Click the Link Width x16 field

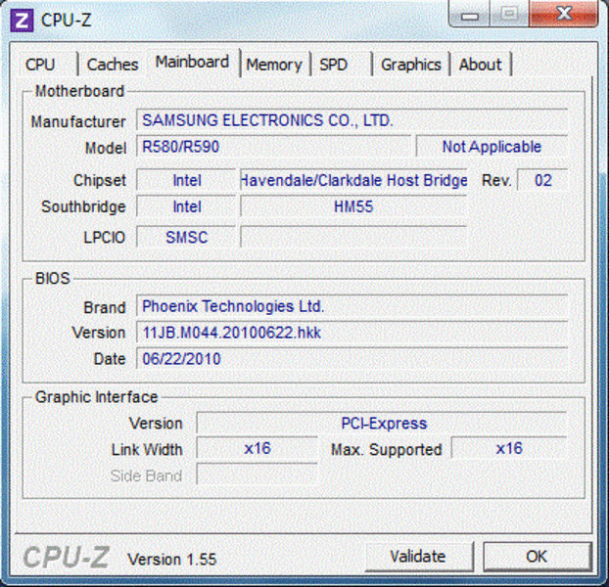pyautogui.click(x=258, y=448)
